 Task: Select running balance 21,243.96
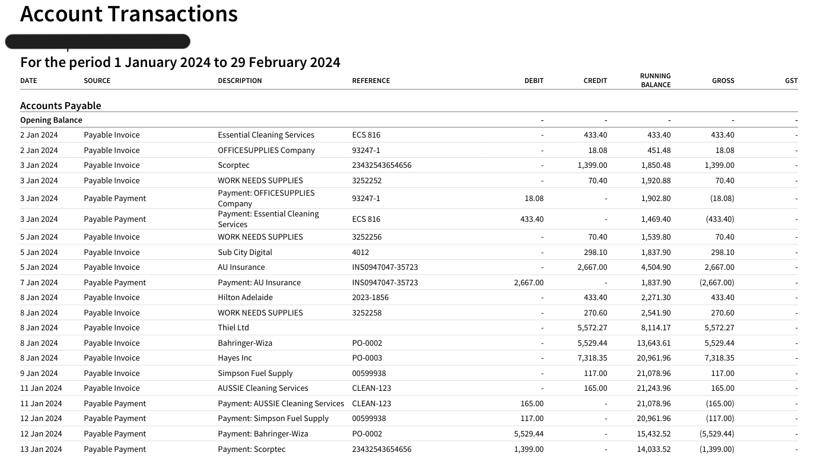pos(654,388)
